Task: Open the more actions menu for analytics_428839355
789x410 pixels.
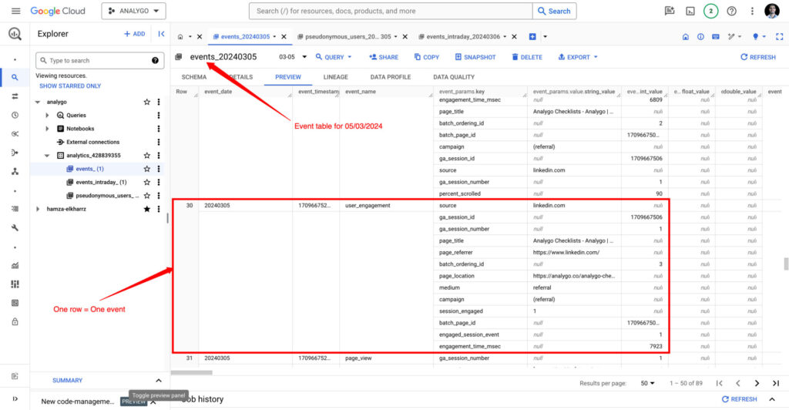Action: [159, 156]
